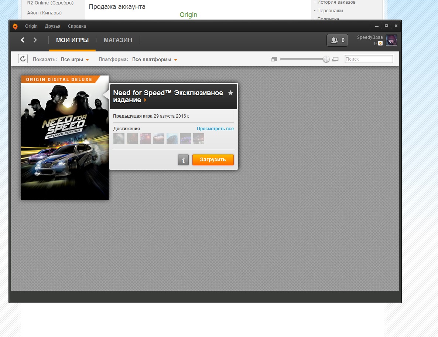
Task: Open the sixth achievement thumbnail
Action: click(185, 139)
